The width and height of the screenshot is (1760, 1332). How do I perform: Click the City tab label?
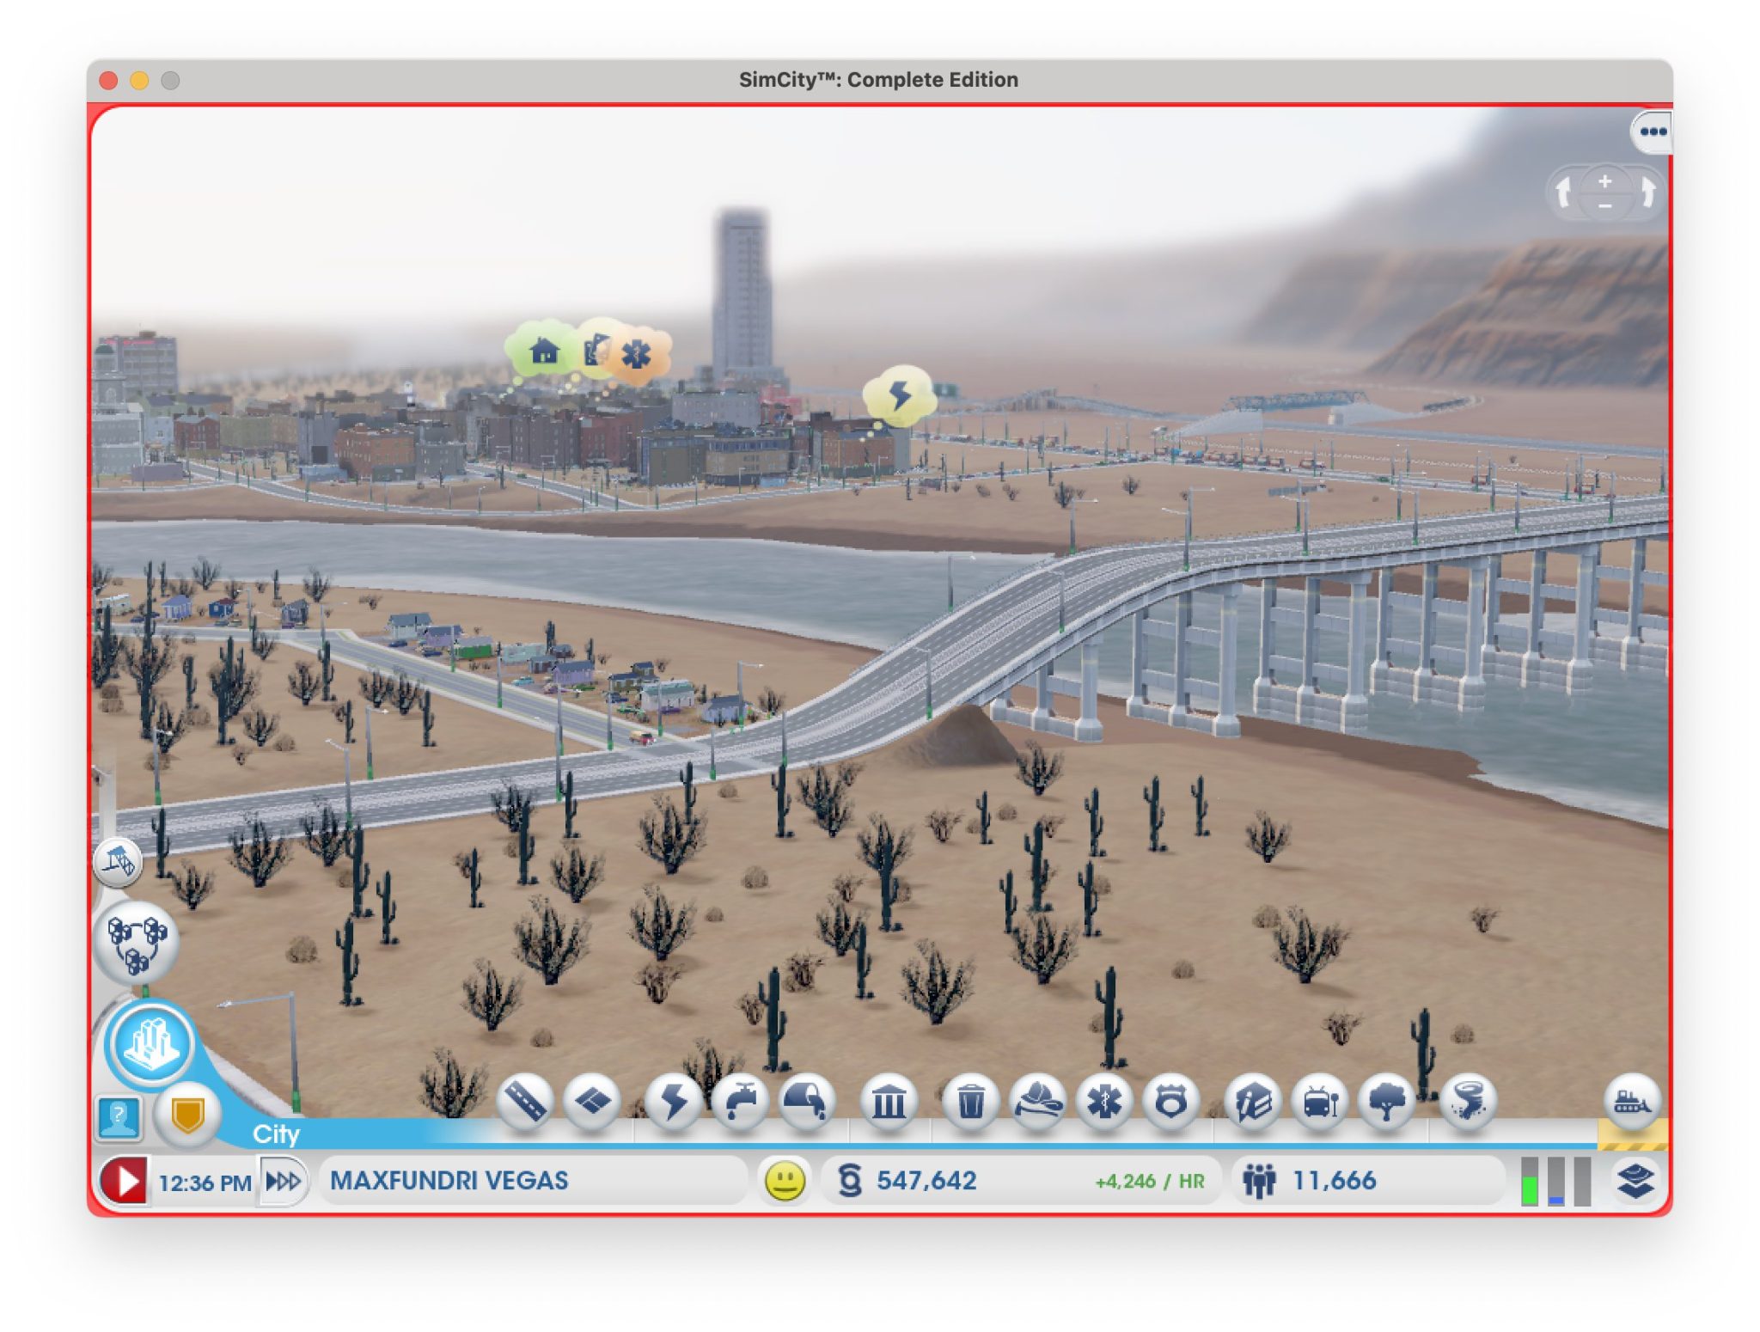[276, 1134]
